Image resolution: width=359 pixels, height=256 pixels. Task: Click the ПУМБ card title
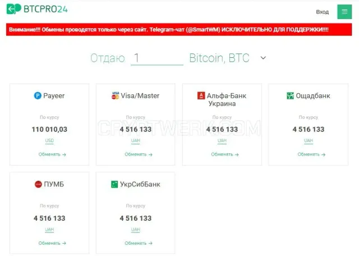click(x=54, y=184)
